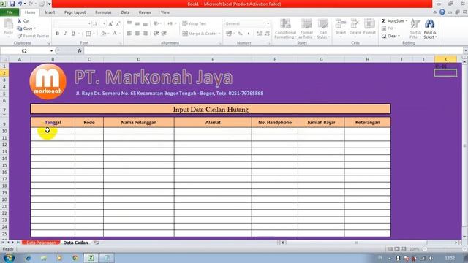Image resolution: width=468 pixels, height=263 pixels.
Task: Switch to Page Layout view in status bar
Action: coord(397,249)
